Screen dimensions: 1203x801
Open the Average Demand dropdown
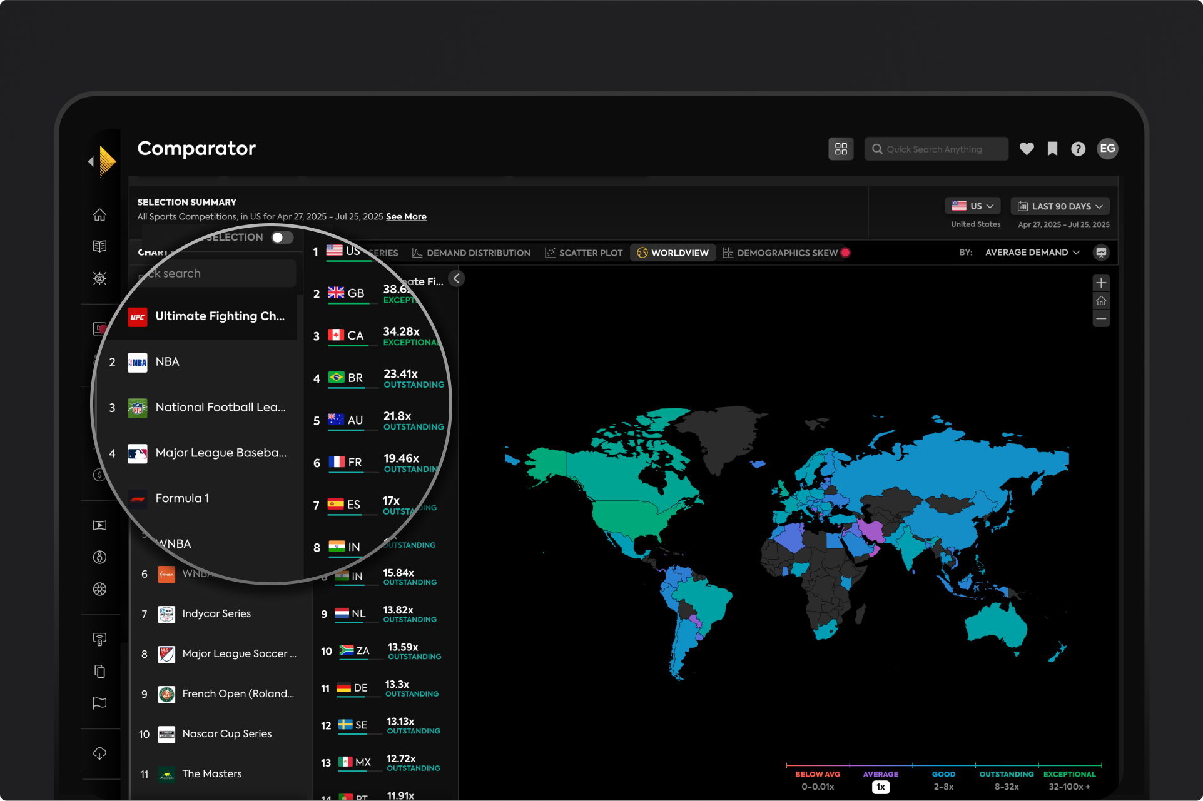(x=1032, y=253)
